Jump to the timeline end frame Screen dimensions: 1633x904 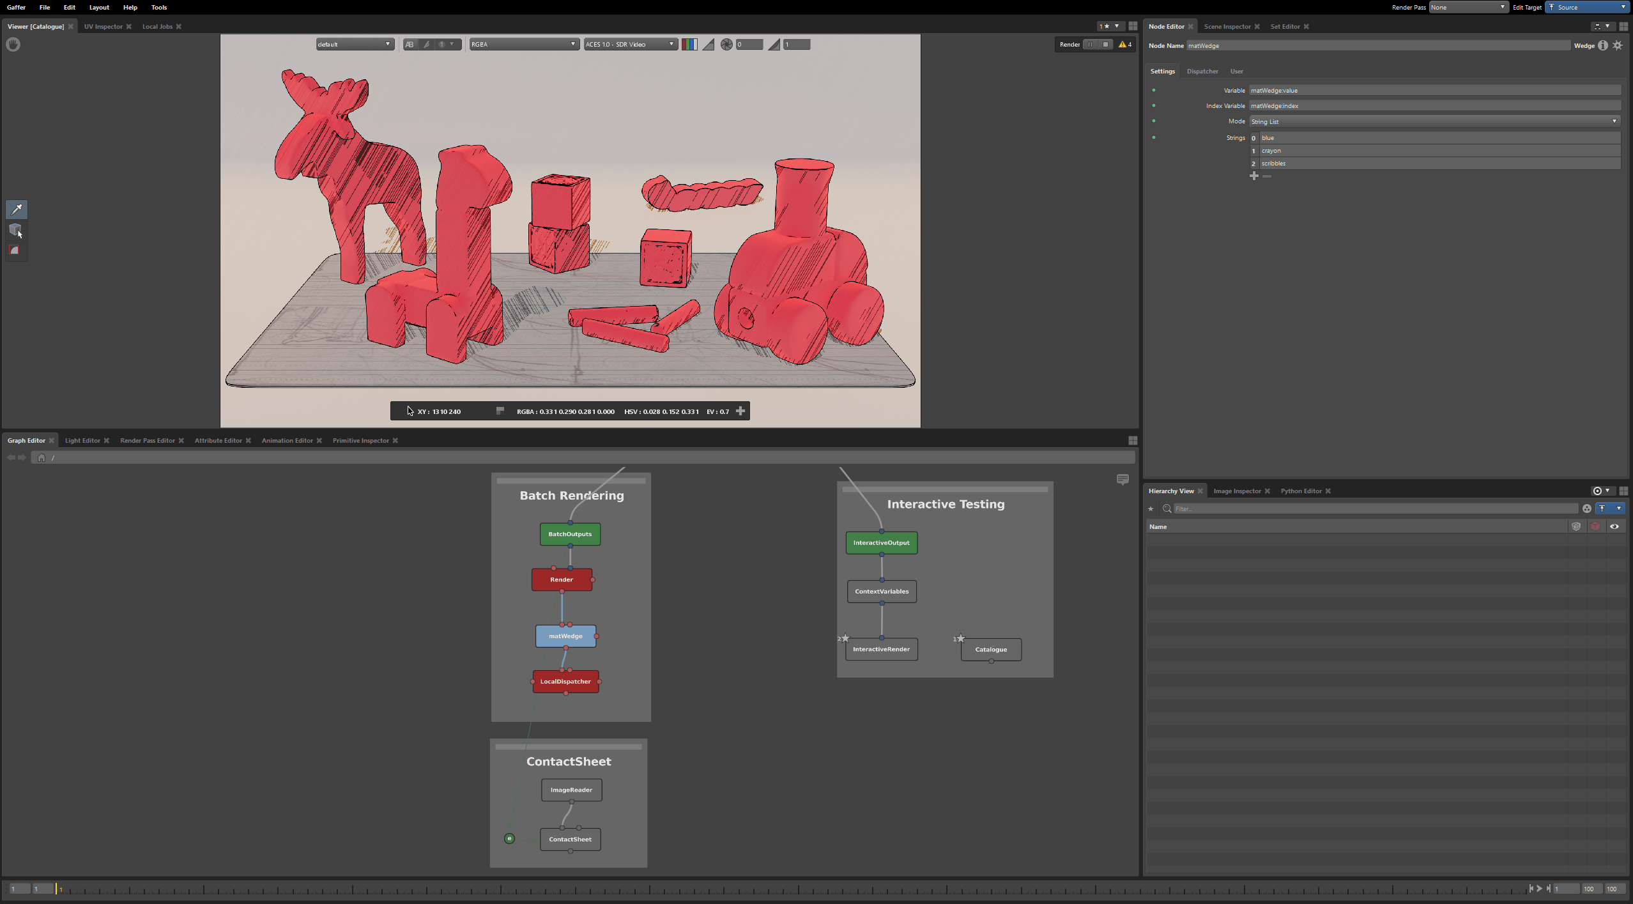point(1548,888)
